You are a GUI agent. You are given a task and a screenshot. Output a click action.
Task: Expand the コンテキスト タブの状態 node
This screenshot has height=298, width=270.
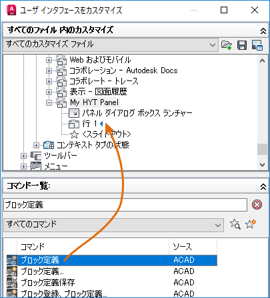[36, 145]
